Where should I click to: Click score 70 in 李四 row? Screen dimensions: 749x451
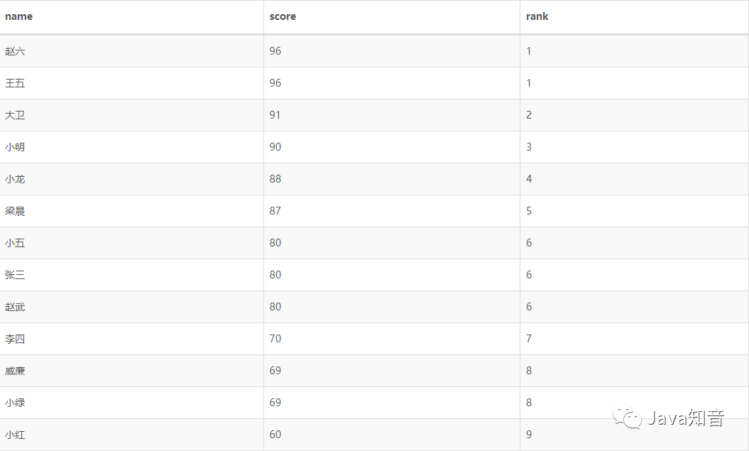275,339
